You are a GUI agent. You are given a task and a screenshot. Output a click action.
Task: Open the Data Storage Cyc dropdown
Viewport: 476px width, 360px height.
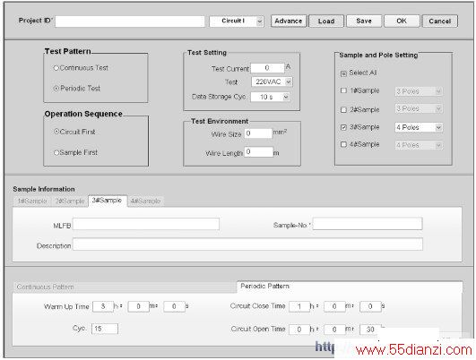click(270, 97)
